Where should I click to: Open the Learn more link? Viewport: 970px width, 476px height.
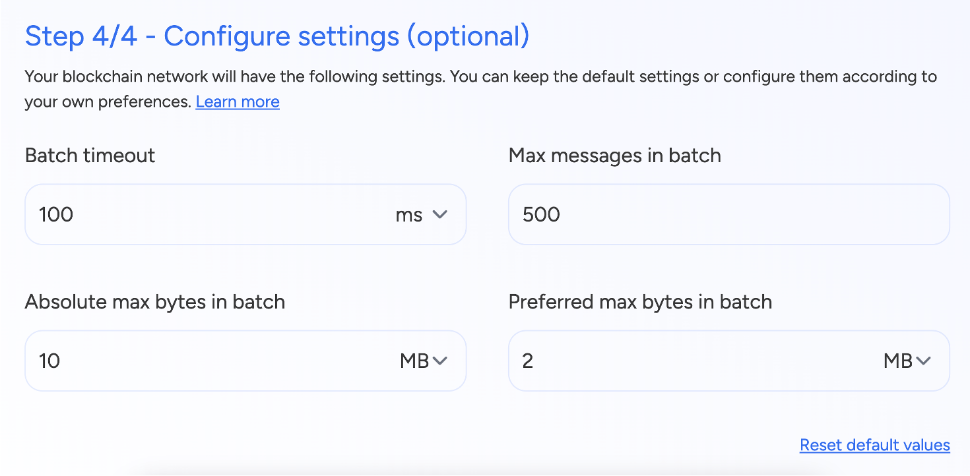[x=237, y=102]
